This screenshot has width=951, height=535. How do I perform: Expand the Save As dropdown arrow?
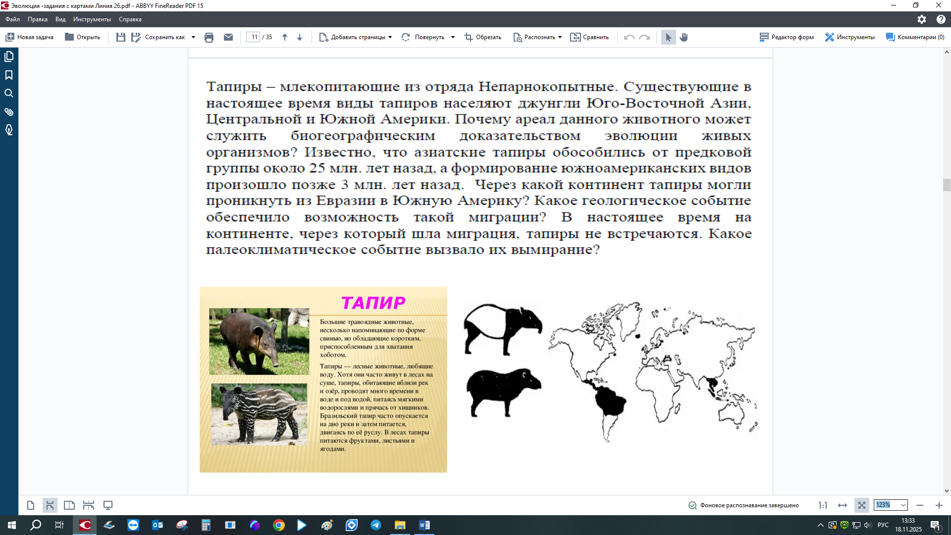tap(193, 37)
